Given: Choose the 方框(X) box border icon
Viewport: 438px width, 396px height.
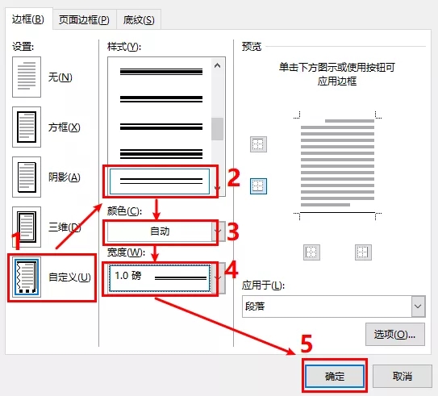Looking at the screenshot, I should coord(27,127).
